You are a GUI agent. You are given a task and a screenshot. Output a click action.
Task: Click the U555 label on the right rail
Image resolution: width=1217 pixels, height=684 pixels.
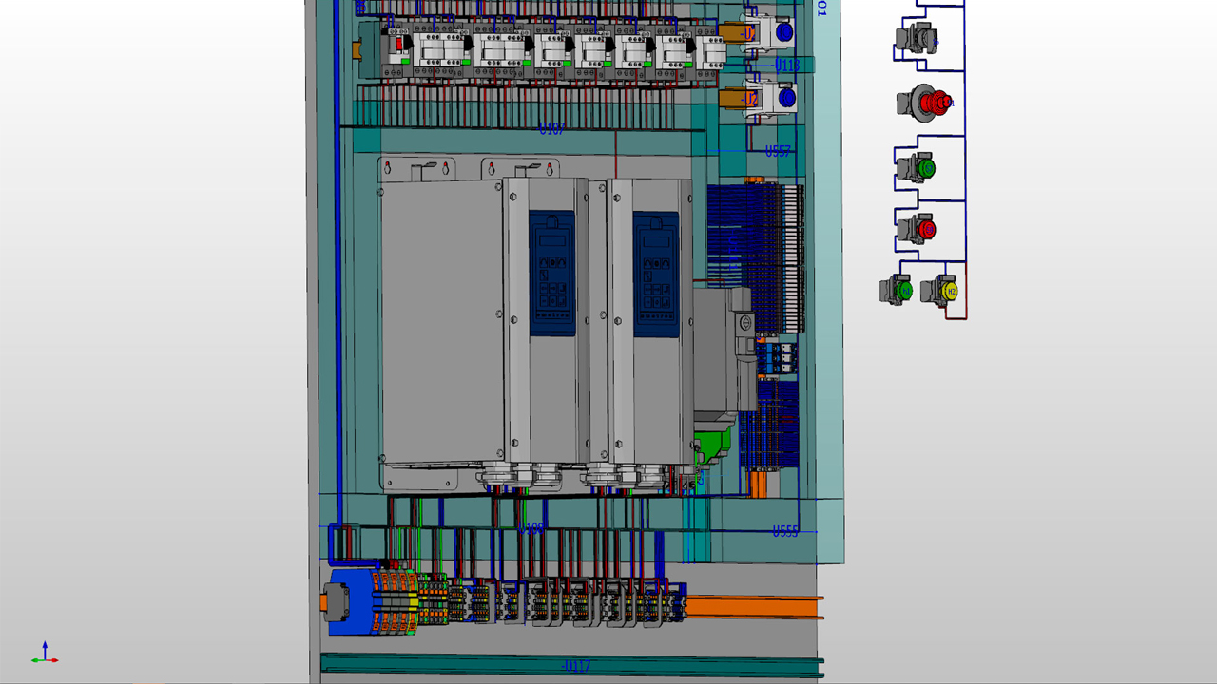785,530
